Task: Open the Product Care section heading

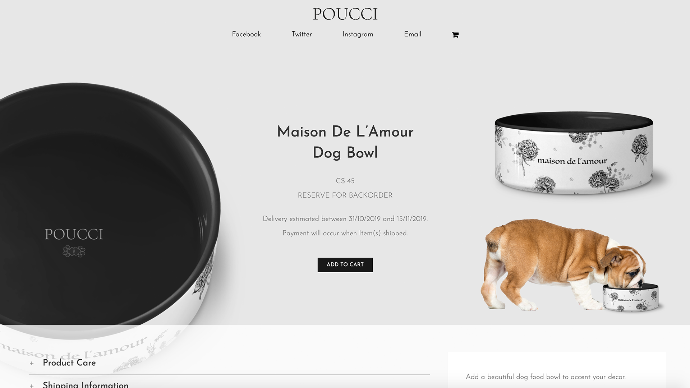Action: pos(69,363)
